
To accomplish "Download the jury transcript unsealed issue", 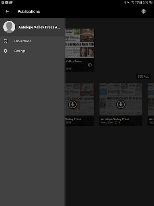I will (x=73, y=104).
